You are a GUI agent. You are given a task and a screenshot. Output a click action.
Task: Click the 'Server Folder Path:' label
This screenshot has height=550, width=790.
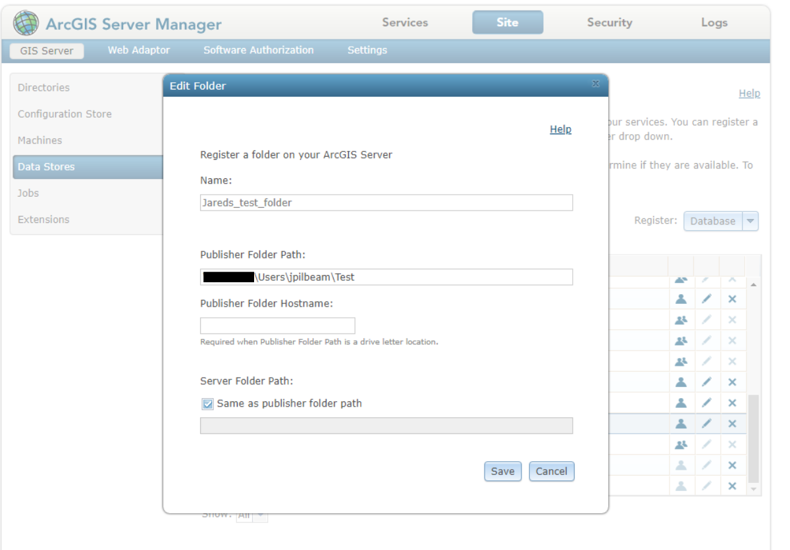click(x=247, y=381)
